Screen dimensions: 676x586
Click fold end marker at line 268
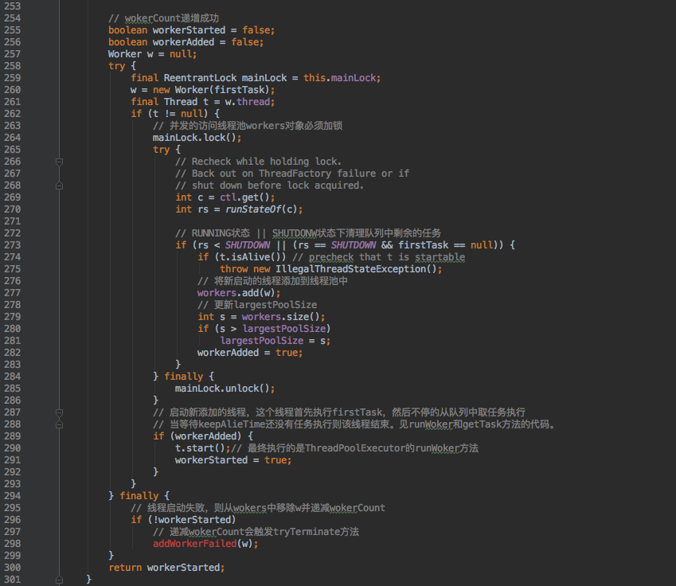point(60,186)
